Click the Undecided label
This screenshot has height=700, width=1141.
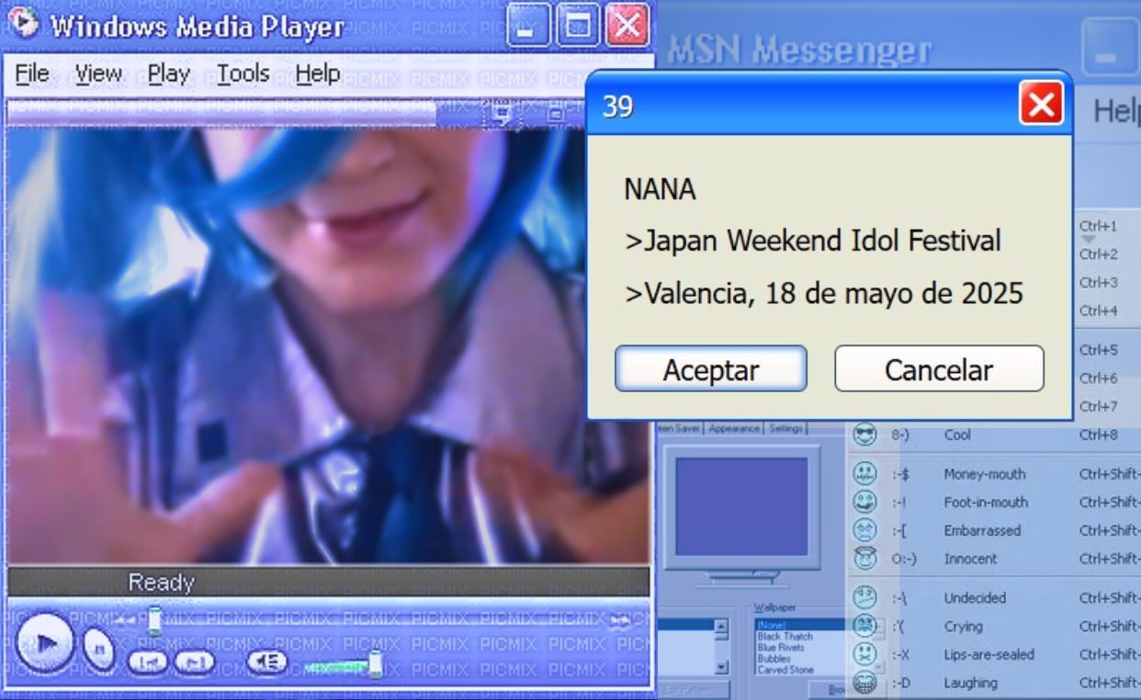point(975,598)
